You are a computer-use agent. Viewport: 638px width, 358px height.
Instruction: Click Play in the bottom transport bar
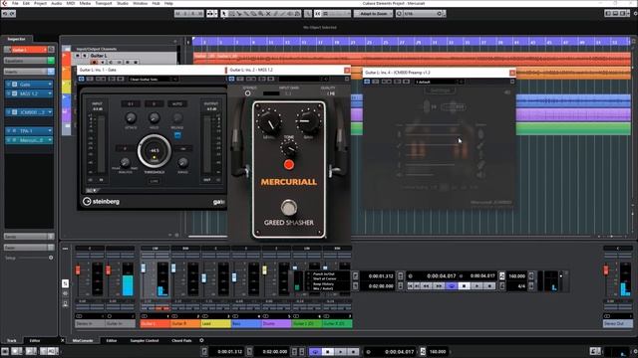tap(341, 351)
